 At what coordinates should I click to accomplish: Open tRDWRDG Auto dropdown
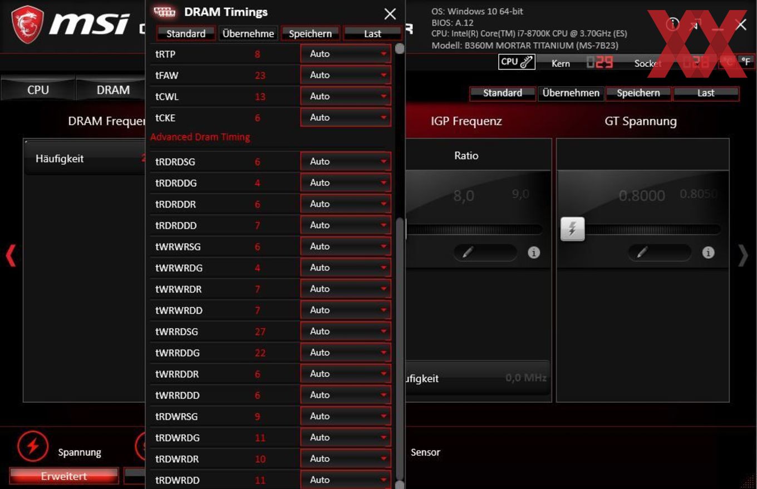click(346, 437)
